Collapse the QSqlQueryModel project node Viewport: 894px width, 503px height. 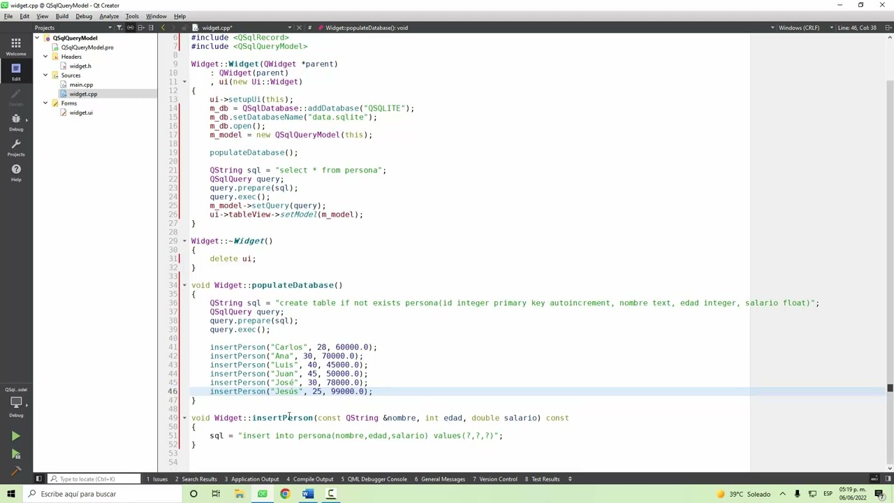(37, 38)
